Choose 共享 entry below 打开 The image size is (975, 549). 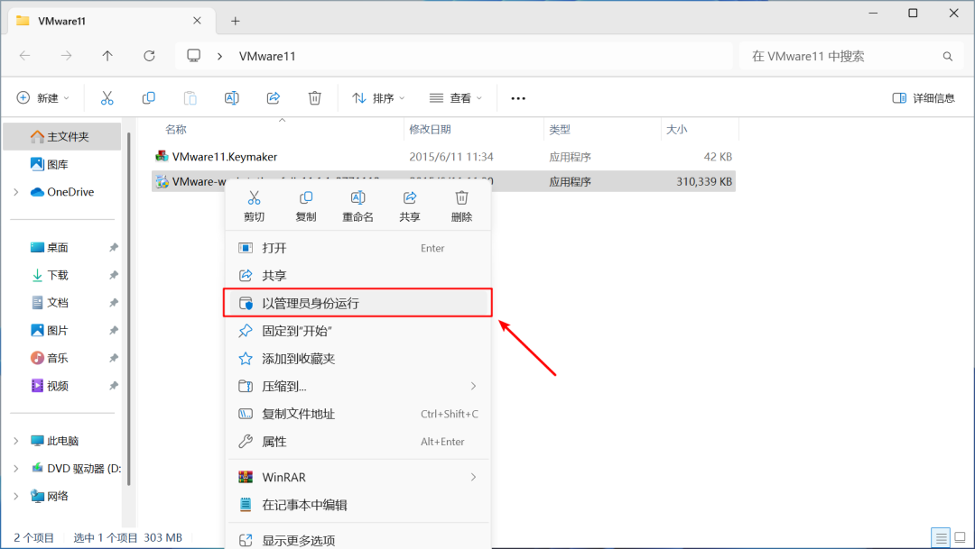click(x=358, y=276)
